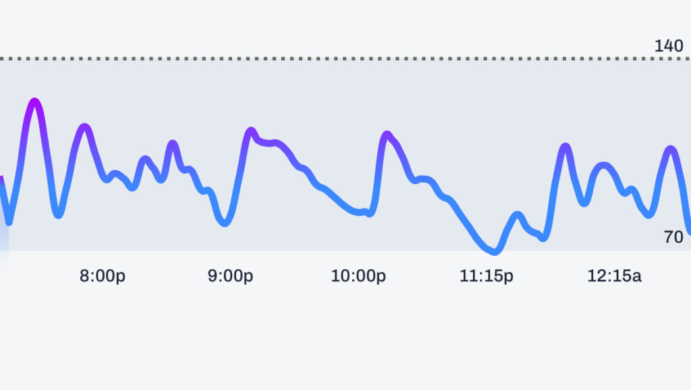Select the second peak, just left of 8:00p
Screen dimensions: 691x390
coord(84,127)
